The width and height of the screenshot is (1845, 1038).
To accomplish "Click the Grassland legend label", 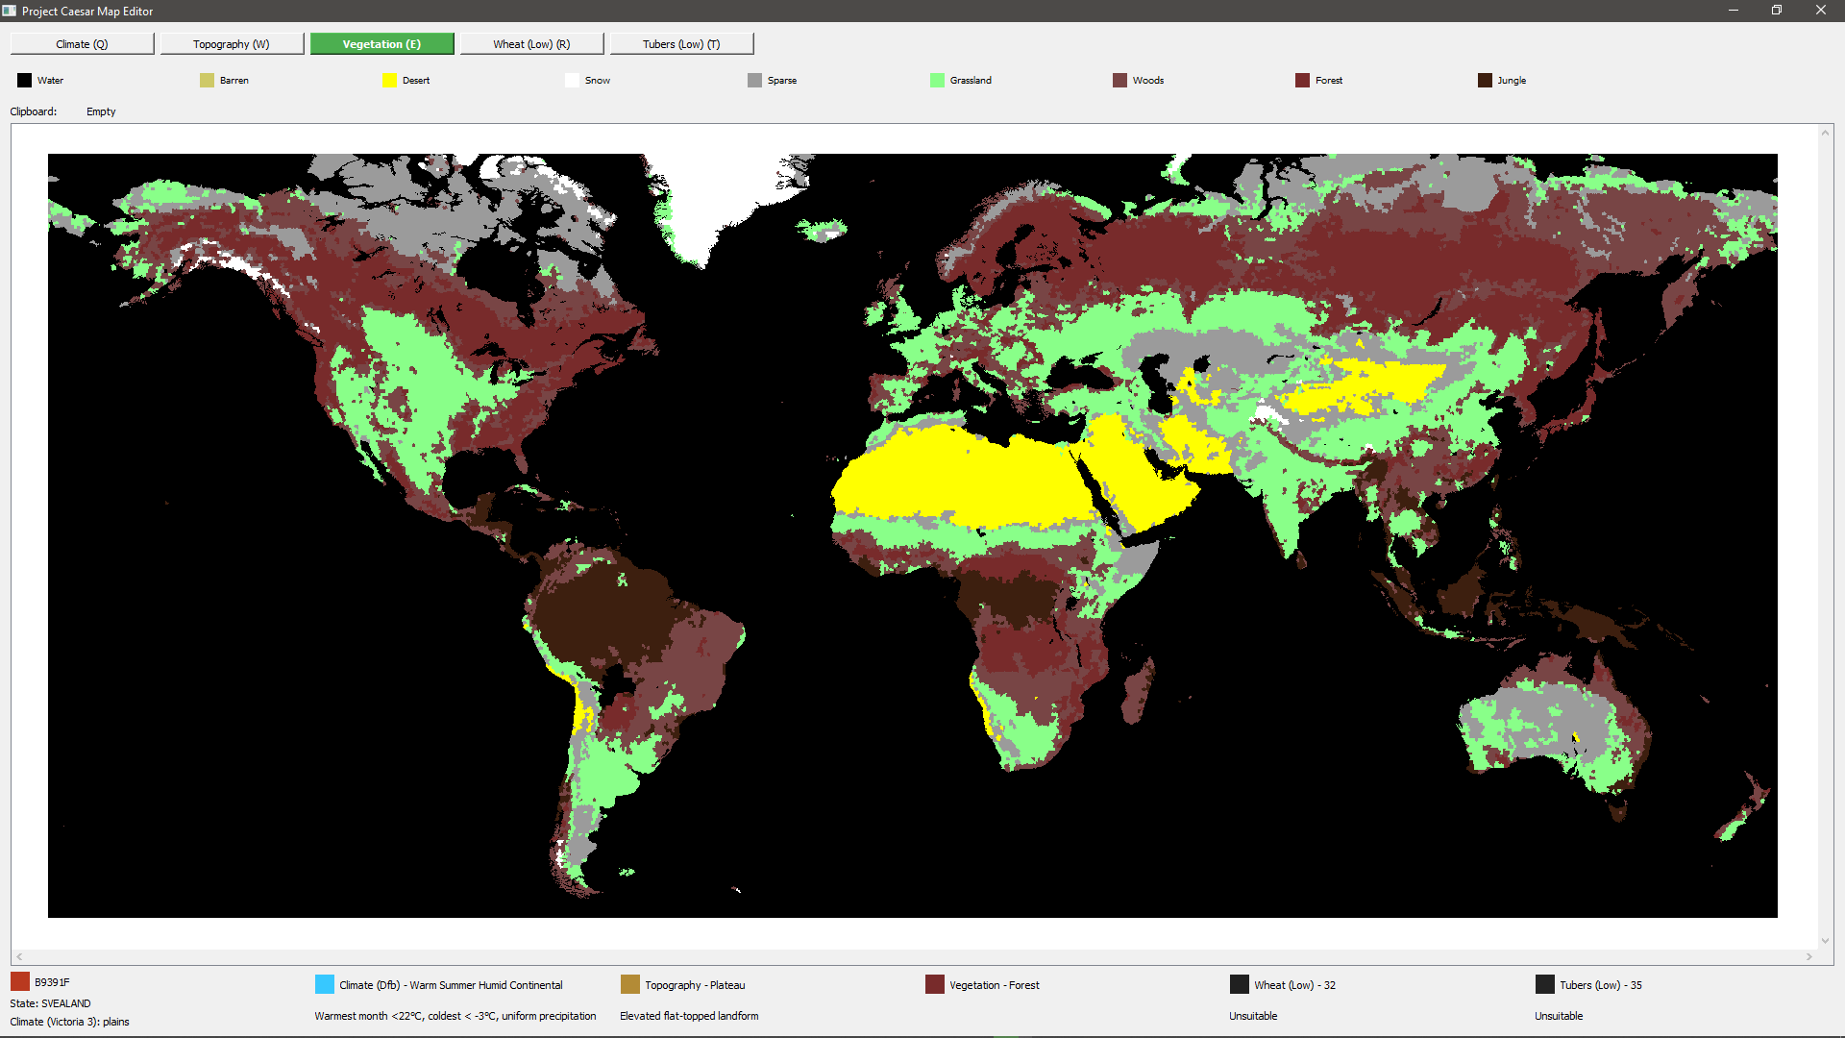I will click(971, 81).
